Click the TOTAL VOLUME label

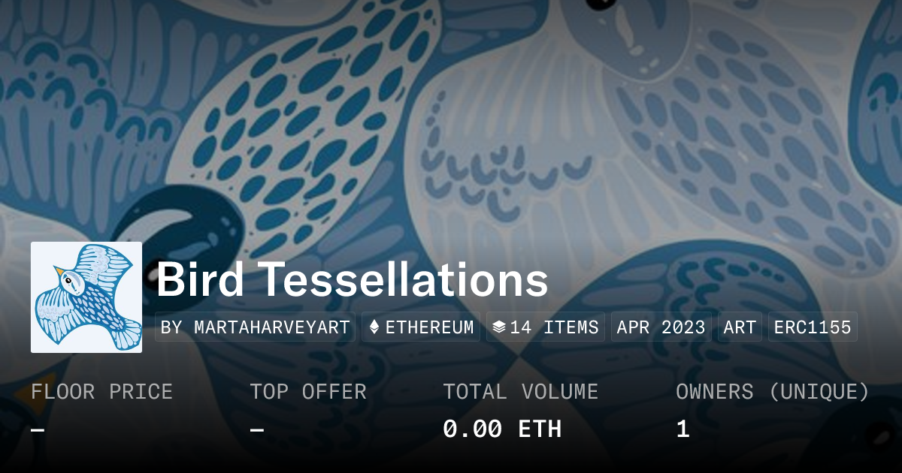(x=520, y=392)
